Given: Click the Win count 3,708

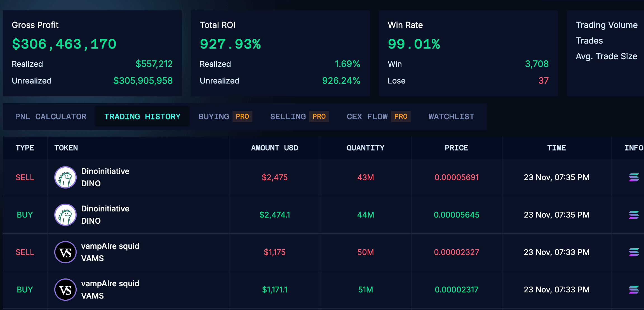Looking at the screenshot, I should [x=537, y=64].
